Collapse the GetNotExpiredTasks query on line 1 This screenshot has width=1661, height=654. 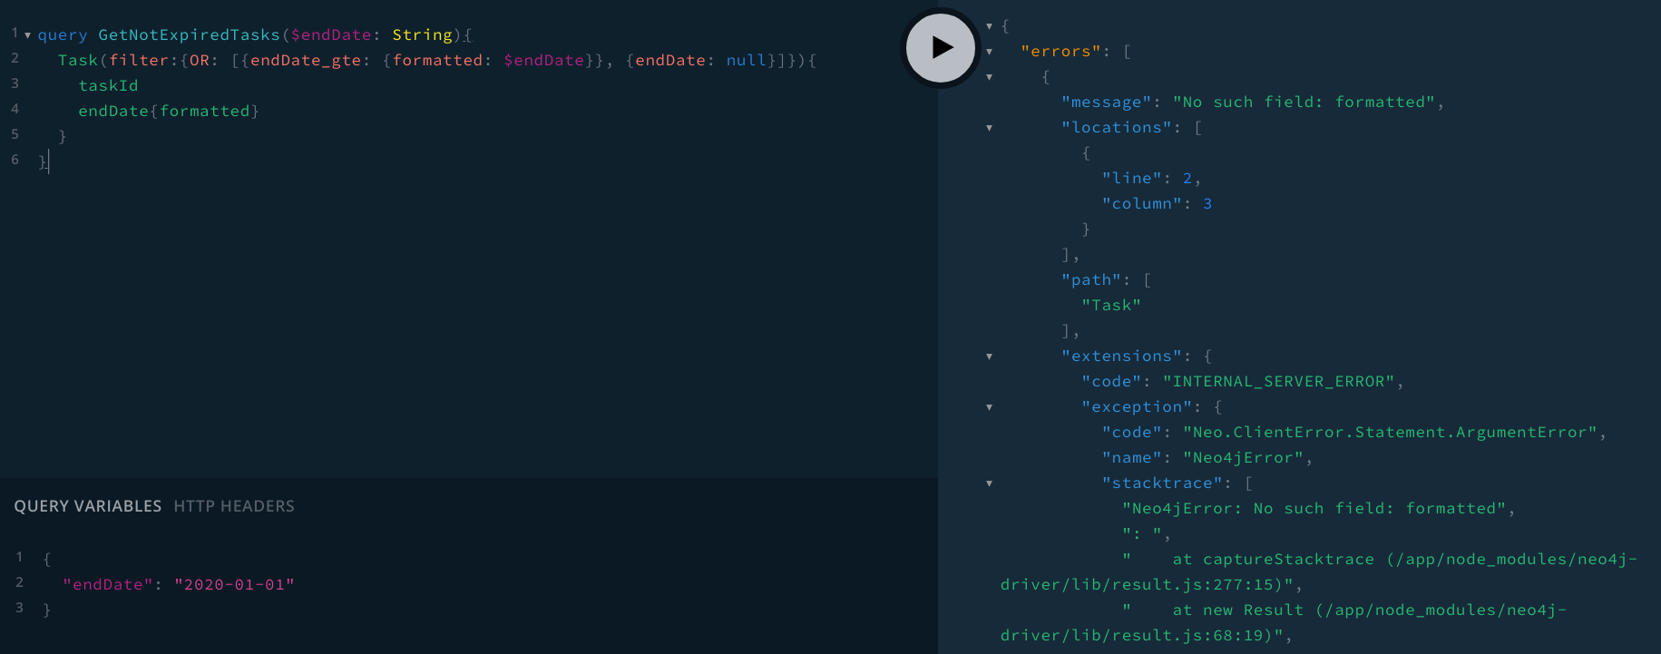(x=28, y=35)
